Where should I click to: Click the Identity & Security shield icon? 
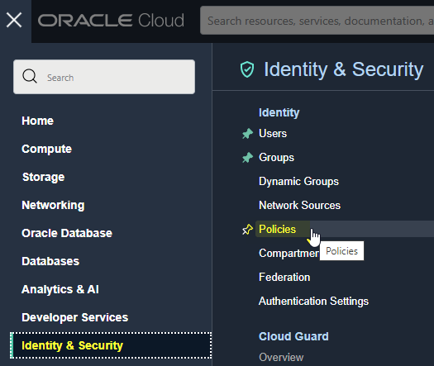pos(247,69)
